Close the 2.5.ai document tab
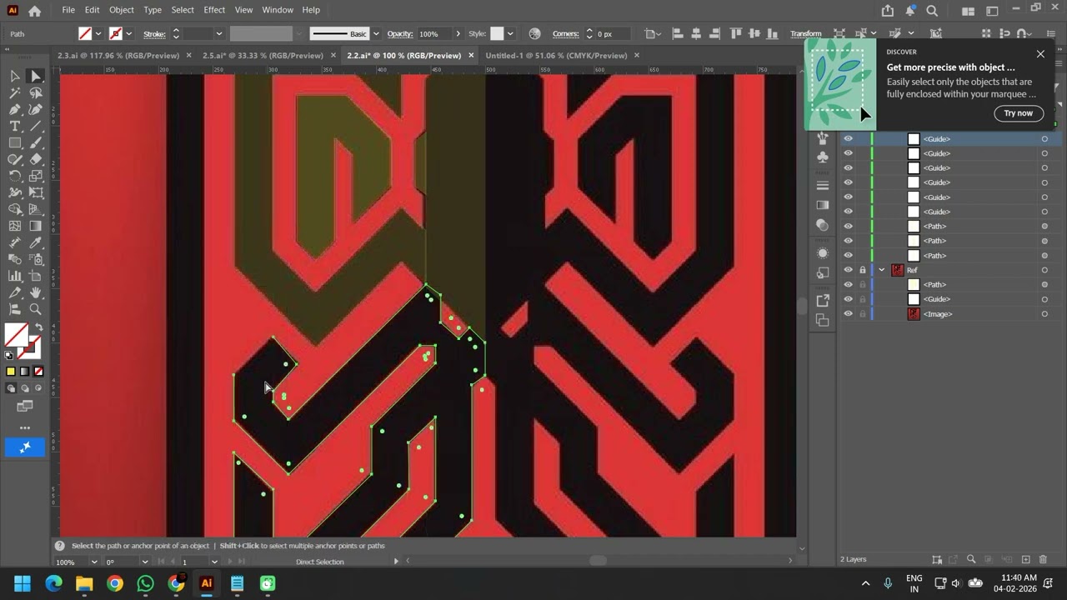 point(333,56)
